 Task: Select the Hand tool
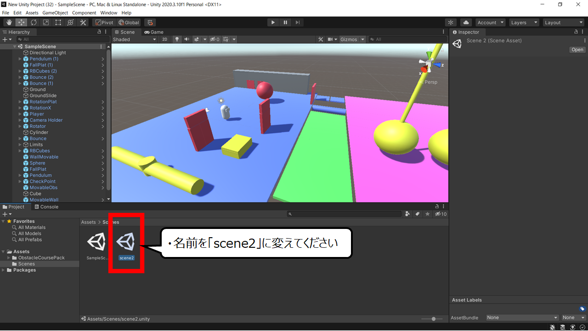click(x=9, y=23)
